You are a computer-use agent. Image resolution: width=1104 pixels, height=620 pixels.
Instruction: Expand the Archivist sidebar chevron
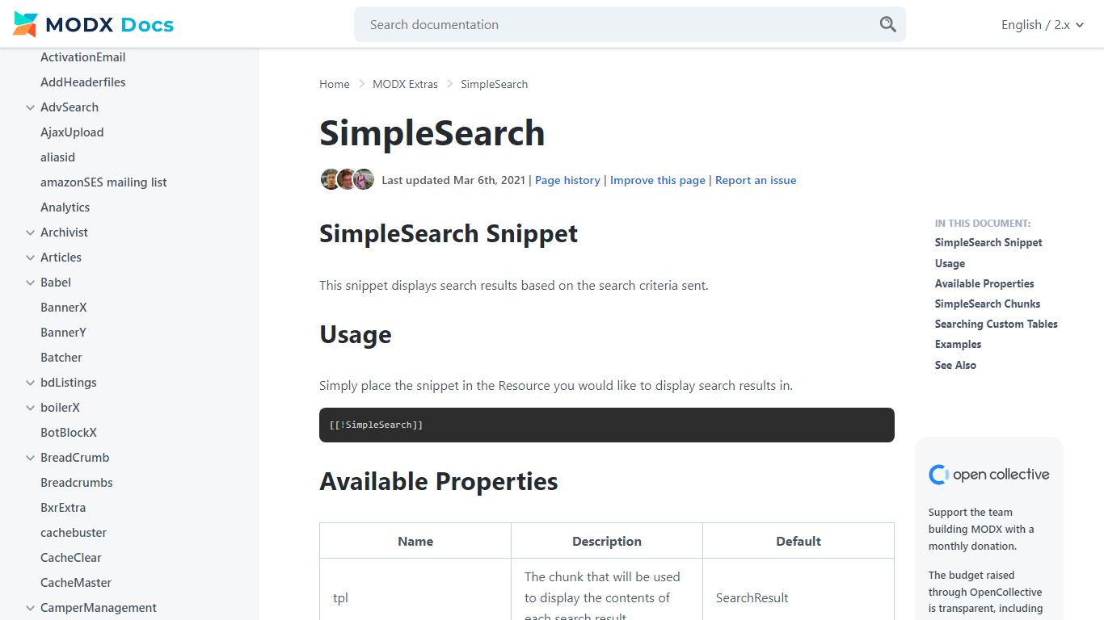30,232
